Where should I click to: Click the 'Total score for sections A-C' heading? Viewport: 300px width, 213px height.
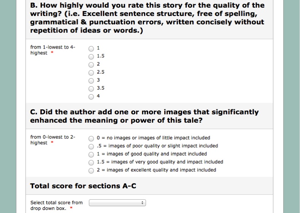coord(83,186)
